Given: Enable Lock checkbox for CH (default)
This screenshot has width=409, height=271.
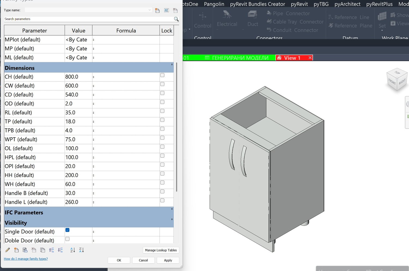Looking at the screenshot, I should pos(162,75).
